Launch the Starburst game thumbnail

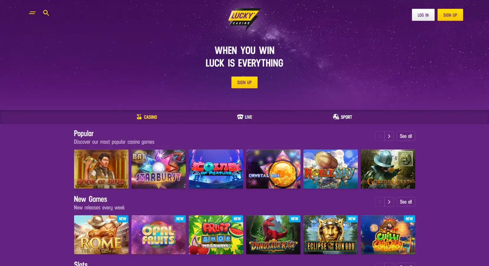pyautogui.click(x=158, y=169)
